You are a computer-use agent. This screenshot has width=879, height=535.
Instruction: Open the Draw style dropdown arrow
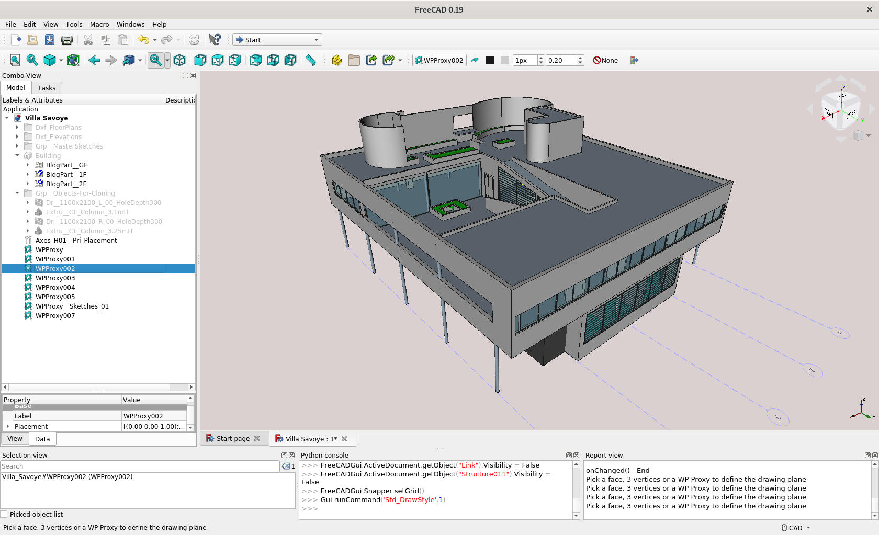coord(61,60)
